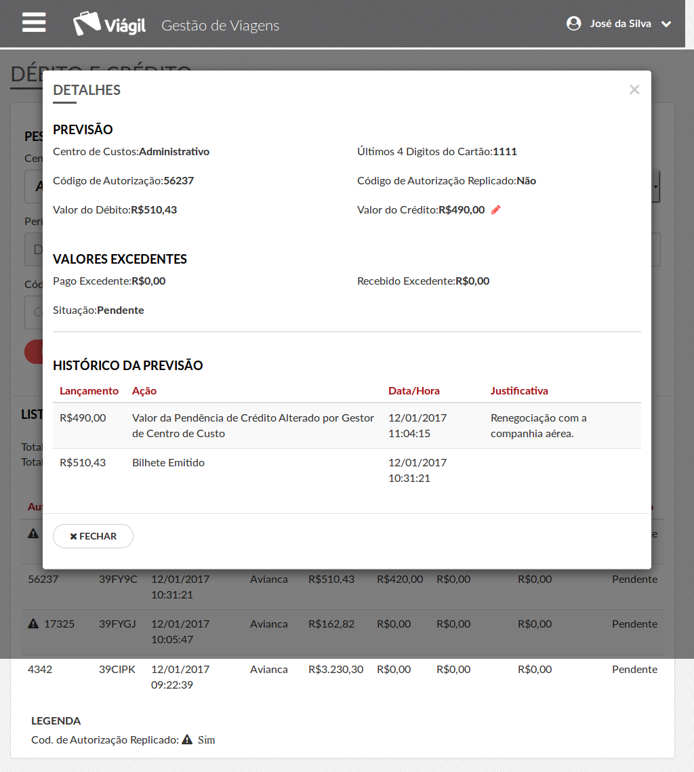Click the Pago Excedente R$0,00 text

[x=109, y=281]
